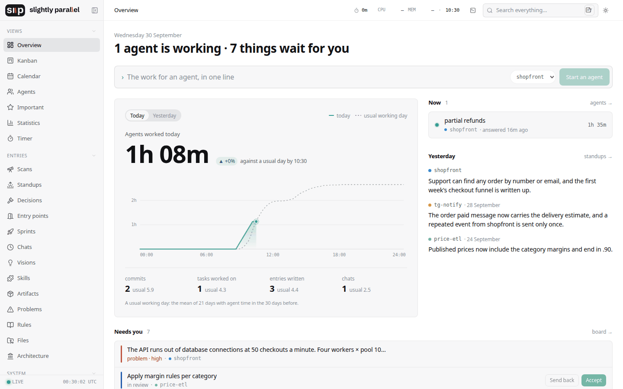This screenshot has width=623, height=389.
Task: Focus the Search everything field
Action: (x=540, y=10)
